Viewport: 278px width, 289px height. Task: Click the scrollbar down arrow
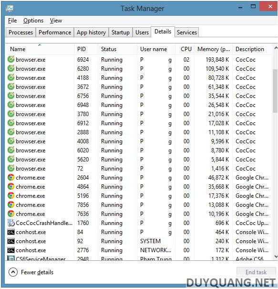276,256
